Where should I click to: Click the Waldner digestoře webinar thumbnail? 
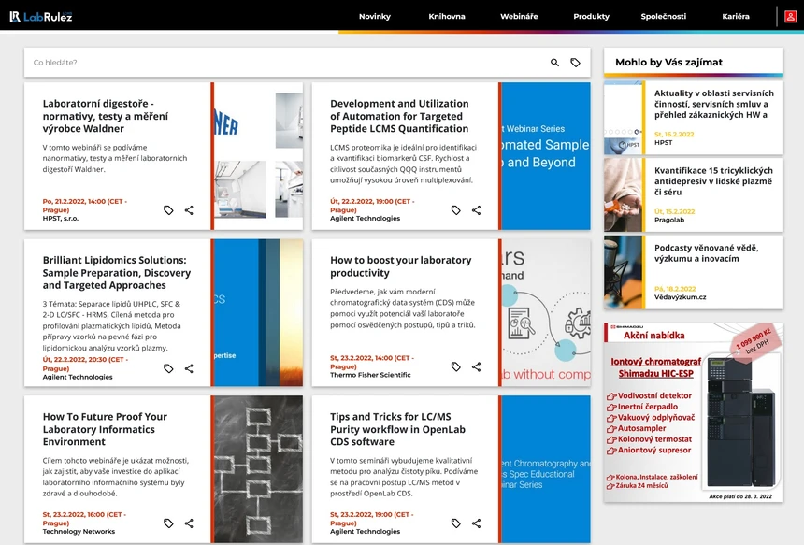tap(258, 156)
